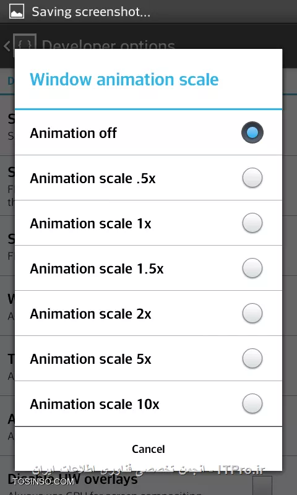Click the ITPro.ir watermark text
The height and width of the screenshot is (495, 297).
[241, 470]
